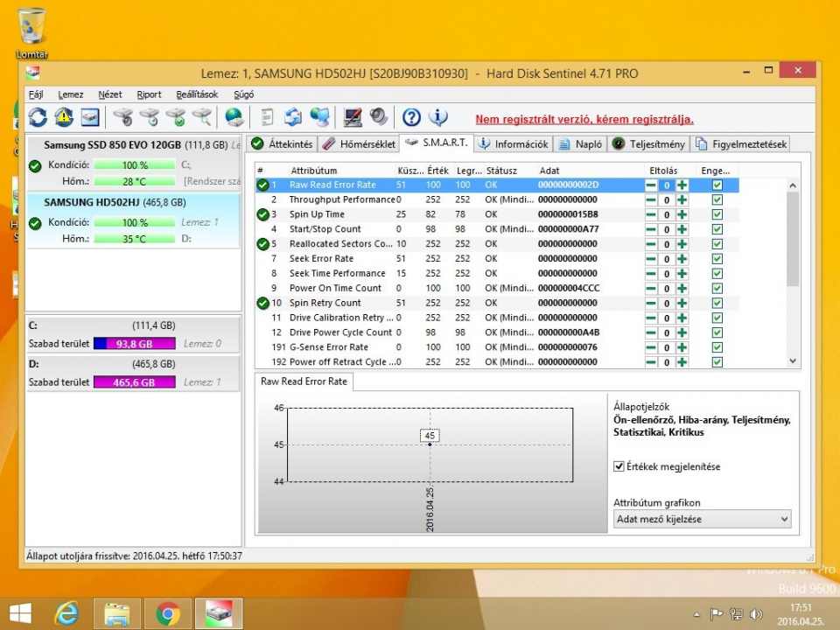
Task: Click the network computers globe toolbar icon
Action: (x=320, y=116)
